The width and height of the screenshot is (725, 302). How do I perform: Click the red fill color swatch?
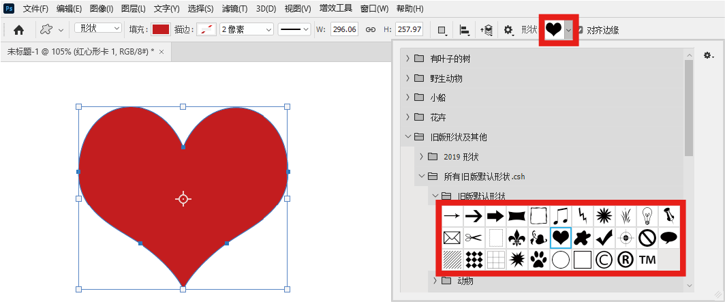[x=161, y=29]
